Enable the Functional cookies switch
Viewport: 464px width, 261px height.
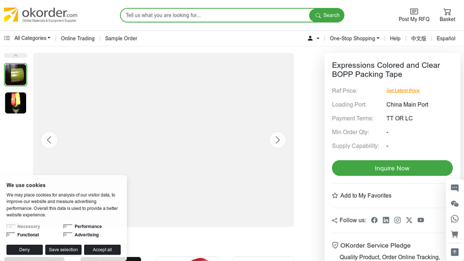click(10, 235)
